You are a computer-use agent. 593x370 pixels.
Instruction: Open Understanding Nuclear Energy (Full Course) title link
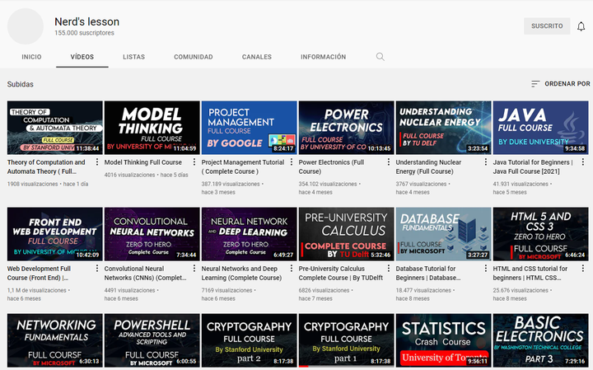(428, 166)
